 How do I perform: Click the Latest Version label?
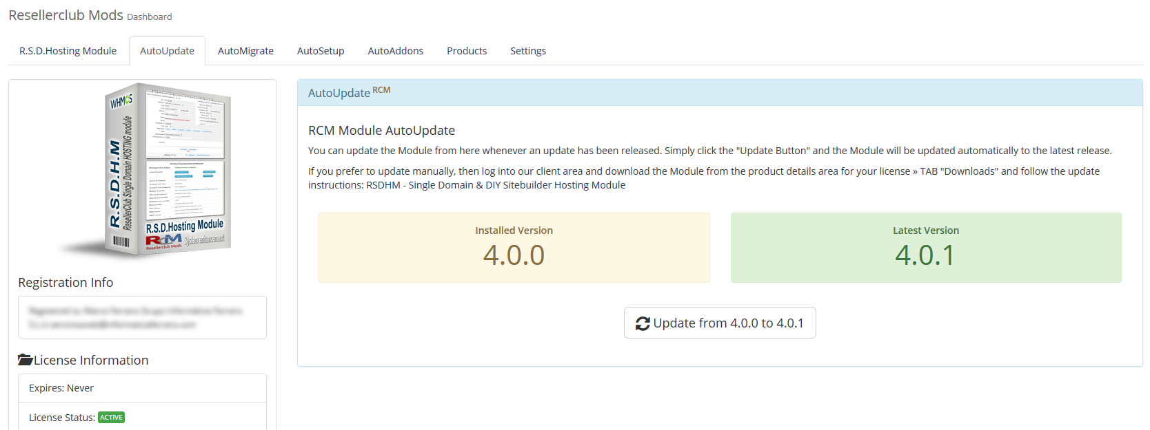tap(926, 230)
